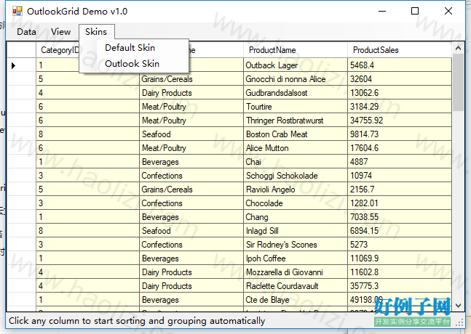Select the Chai product cell
This screenshot has height=334, width=471.
296,161
